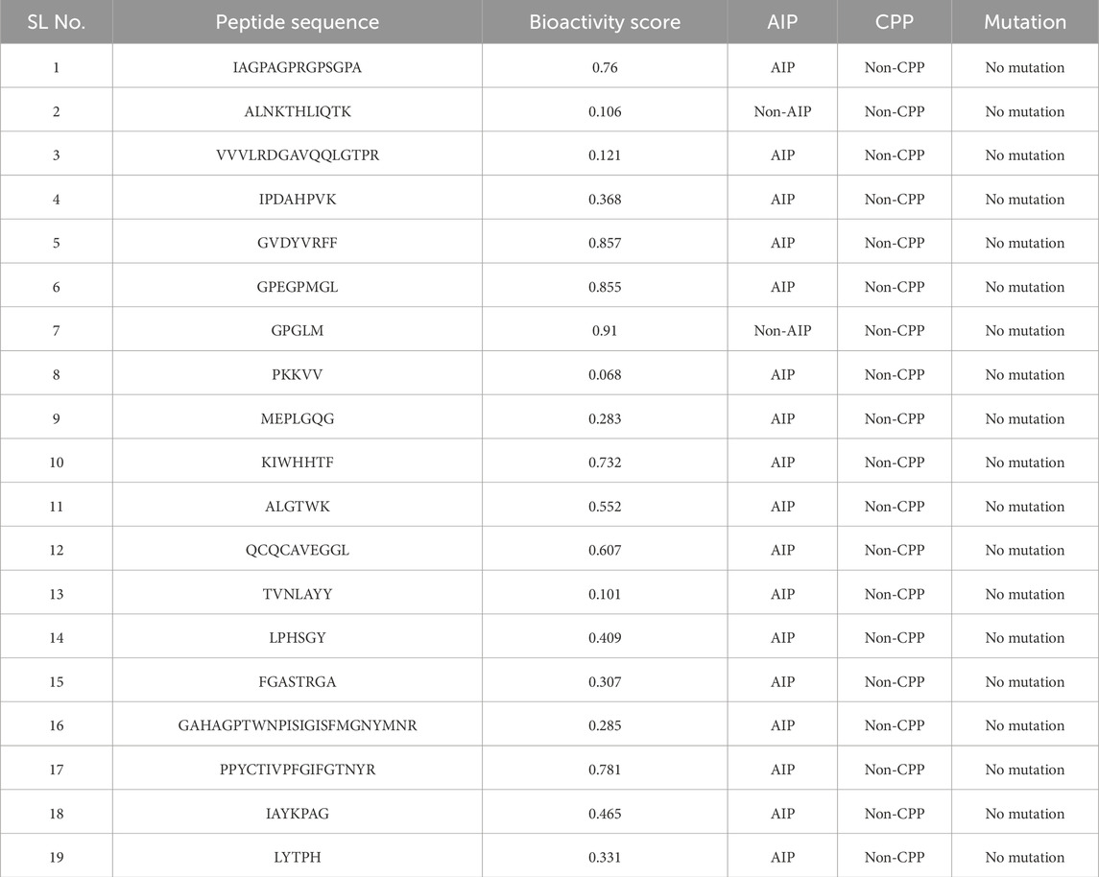This screenshot has height=877, width=1099.
Task: Click the Peptide sequence column header
Action: [298, 22]
